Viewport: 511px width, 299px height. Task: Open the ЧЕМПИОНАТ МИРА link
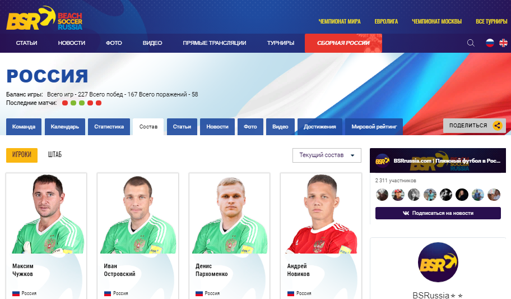[x=339, y=21]
